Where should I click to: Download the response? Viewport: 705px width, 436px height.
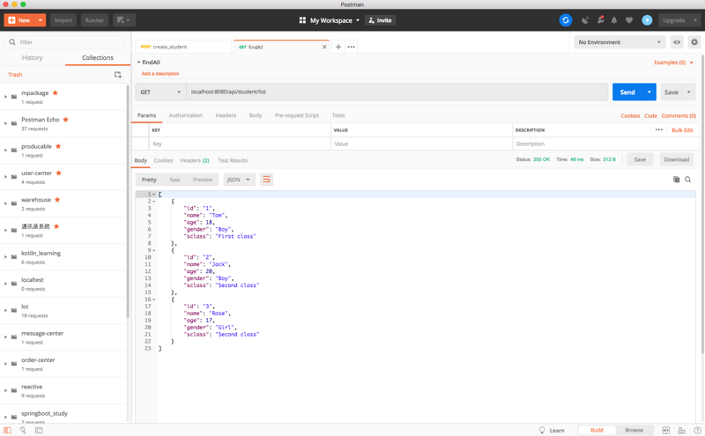tap(676, 159)
